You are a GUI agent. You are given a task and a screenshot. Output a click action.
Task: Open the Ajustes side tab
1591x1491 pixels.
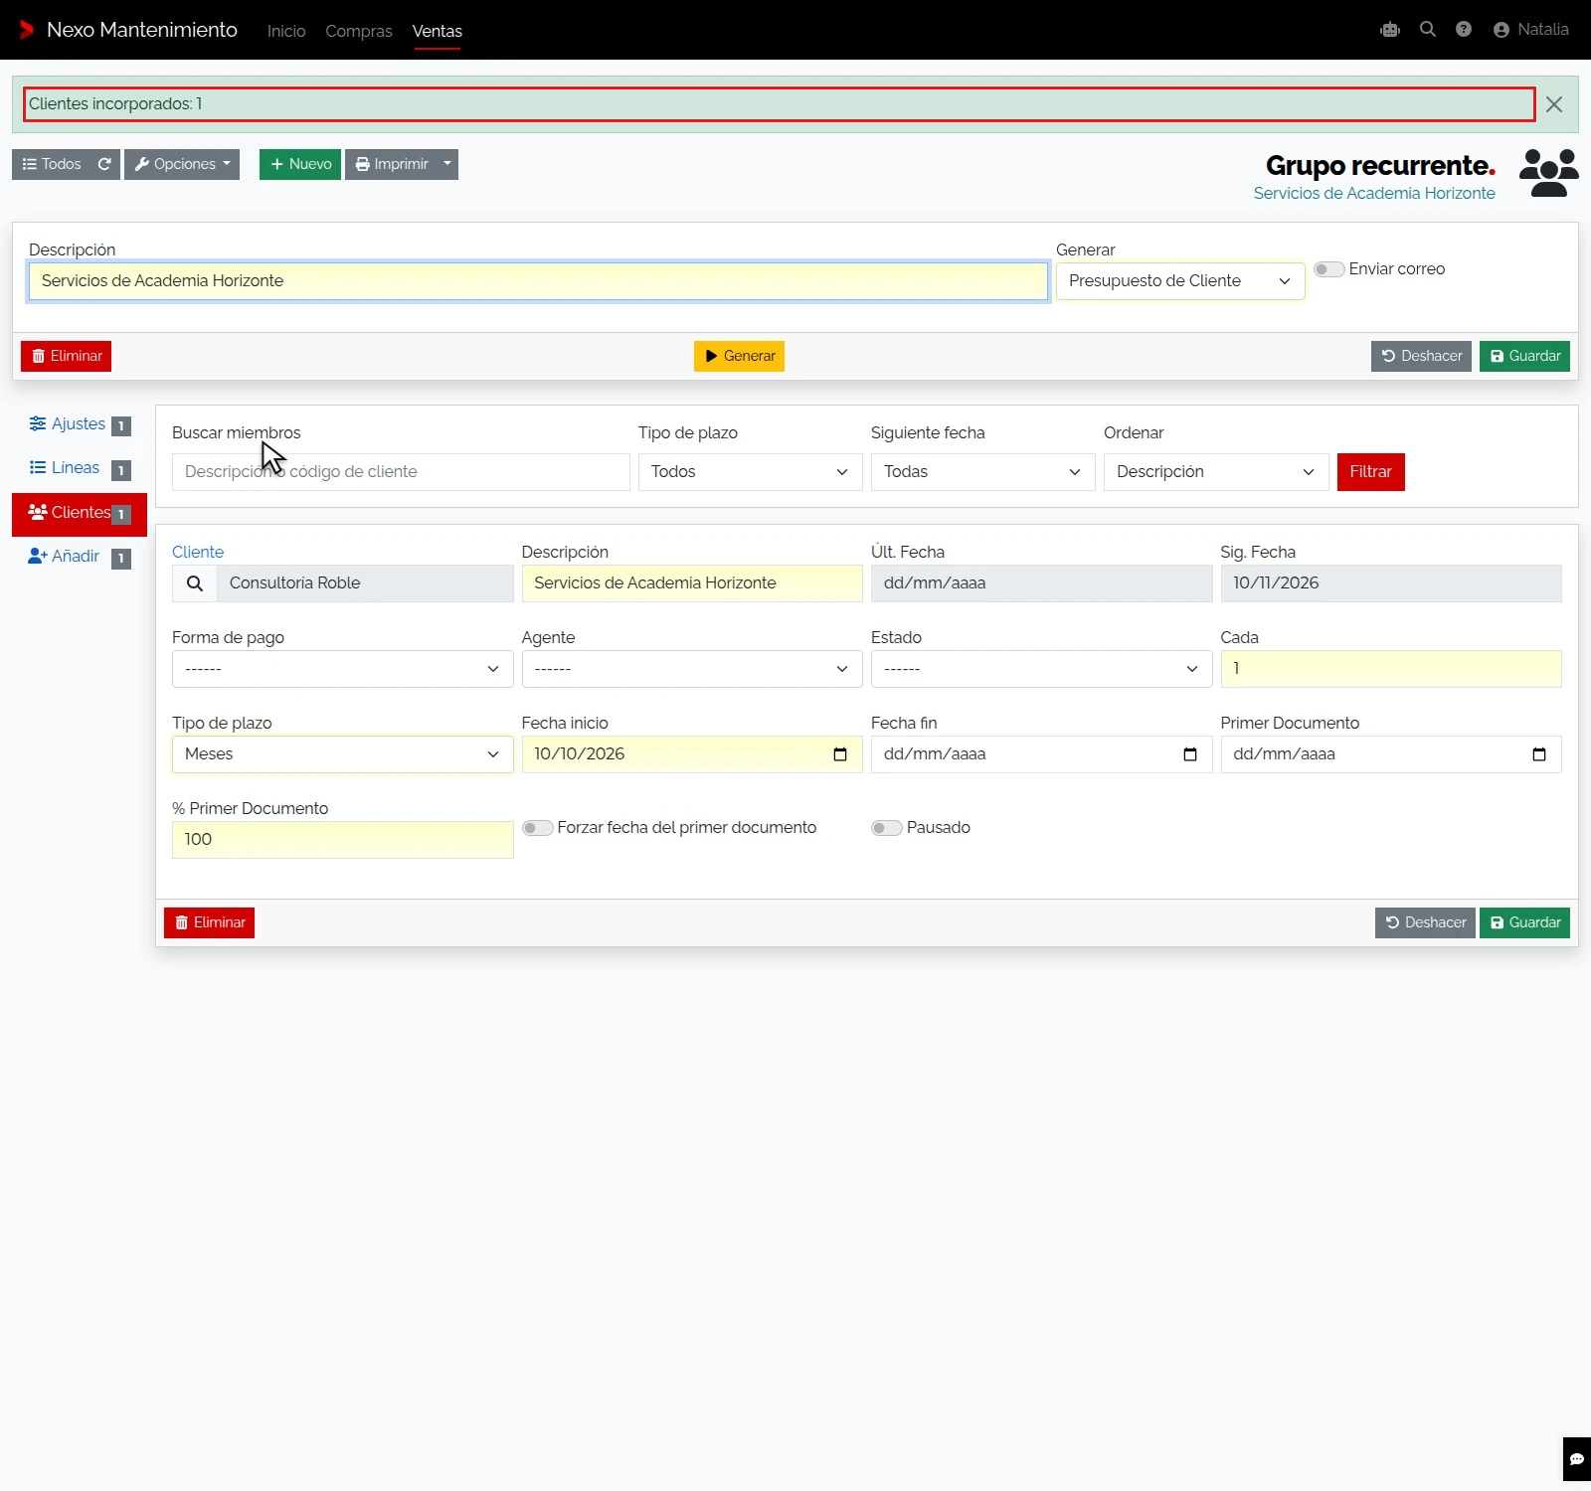click(x=80, y=424)
